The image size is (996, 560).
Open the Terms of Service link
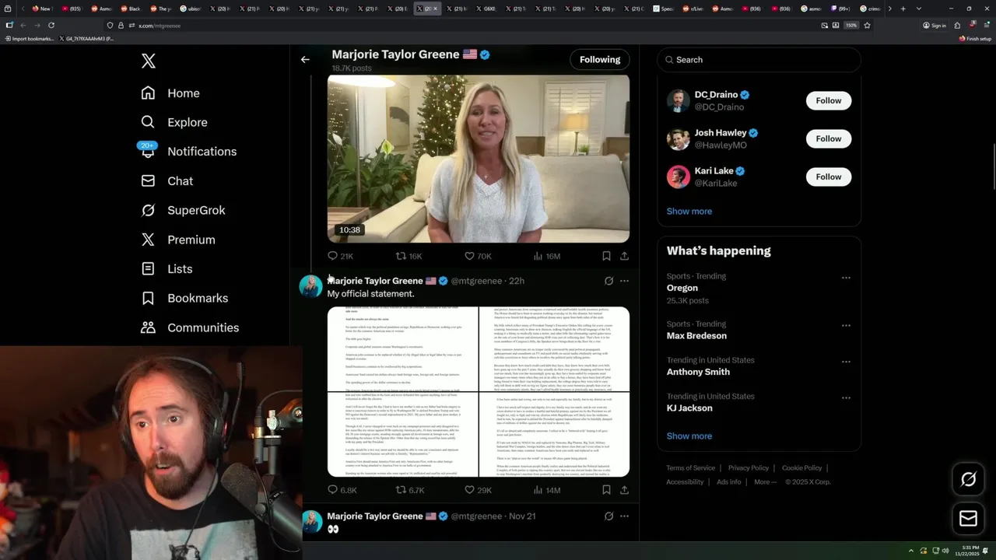tap(690, 467)
